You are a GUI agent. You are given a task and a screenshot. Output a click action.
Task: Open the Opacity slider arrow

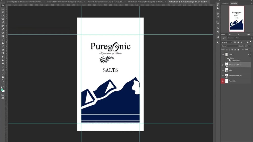pyautogui.click(x=250, y=46)
